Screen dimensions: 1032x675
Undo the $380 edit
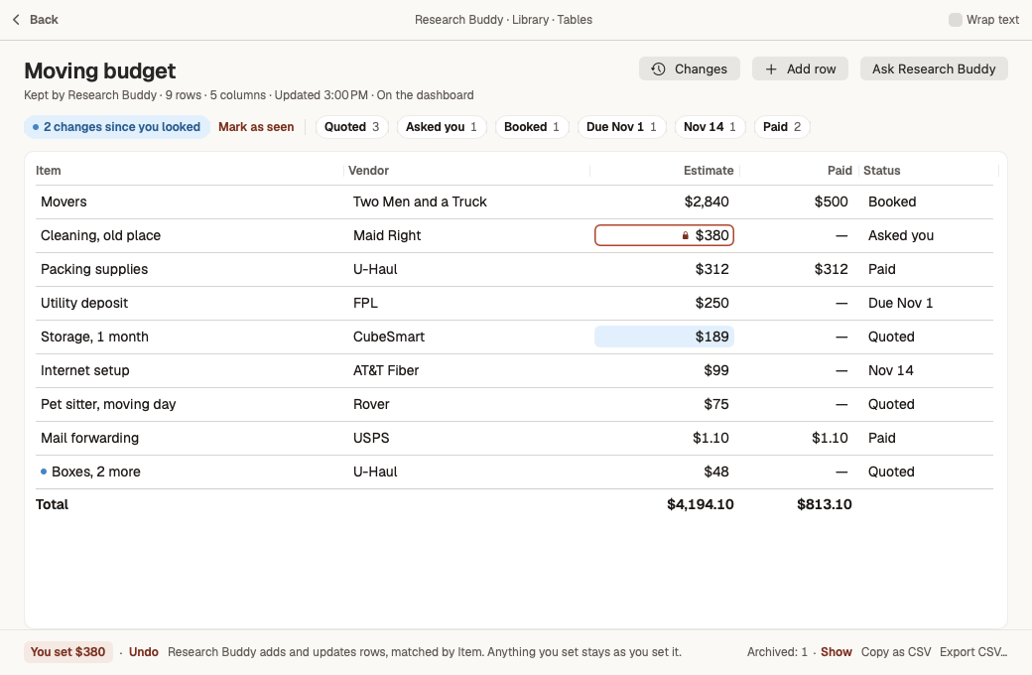click(x=144, y=652)
